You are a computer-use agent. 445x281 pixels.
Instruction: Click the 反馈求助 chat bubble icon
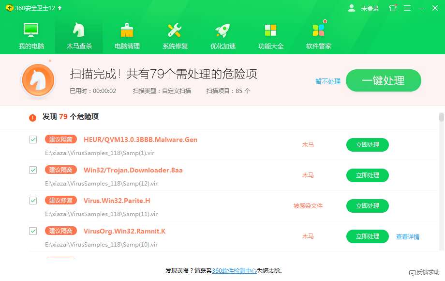(x=413, y=273)
